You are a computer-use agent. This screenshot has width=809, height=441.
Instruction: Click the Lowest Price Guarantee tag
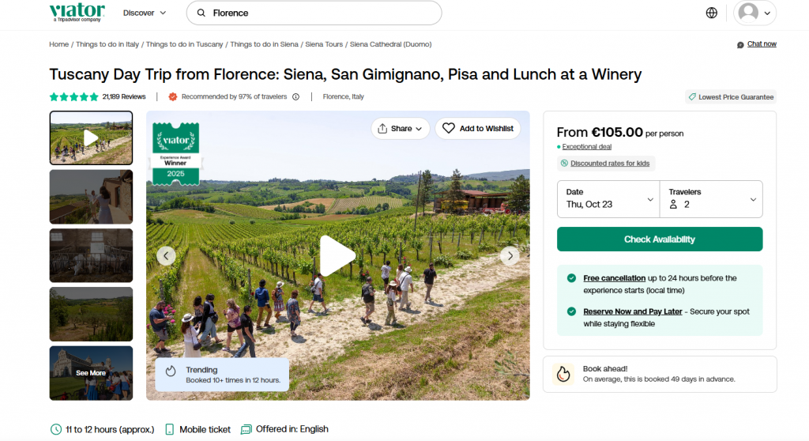[x=731, y=97]
